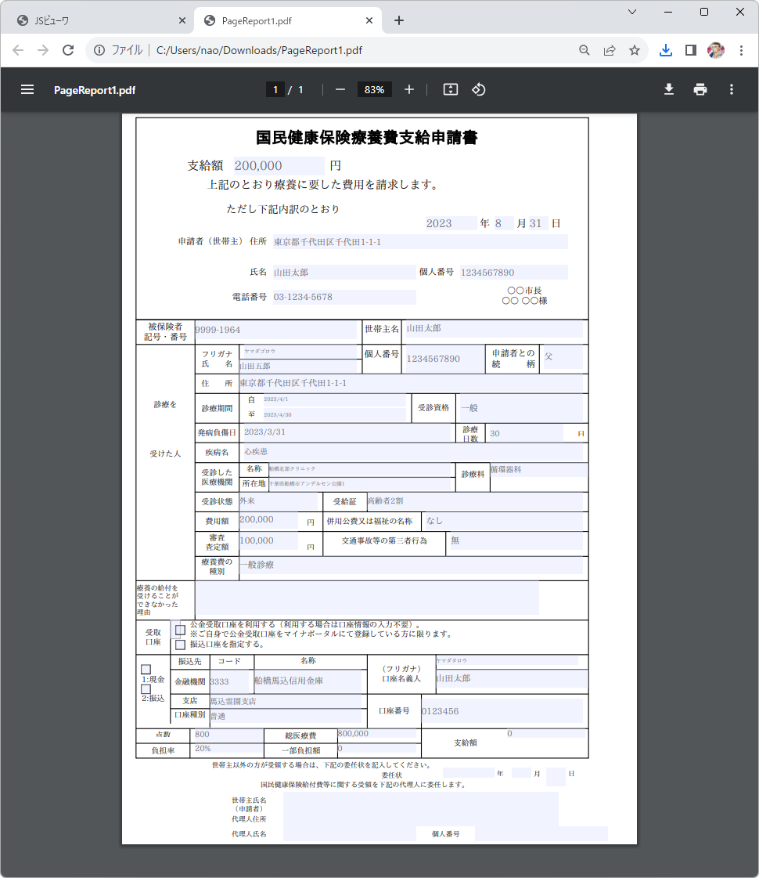
Task: Go back with the browser back arrow
Action: (x=18, y=50)
